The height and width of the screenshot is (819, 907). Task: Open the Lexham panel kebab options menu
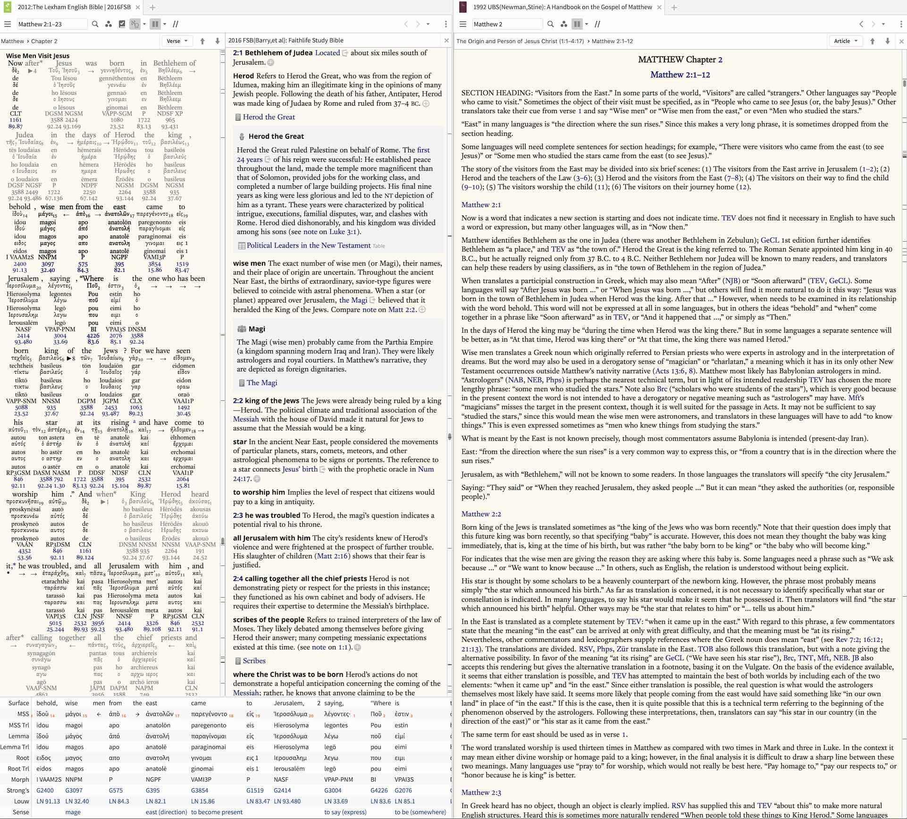[x=445, y=24]
